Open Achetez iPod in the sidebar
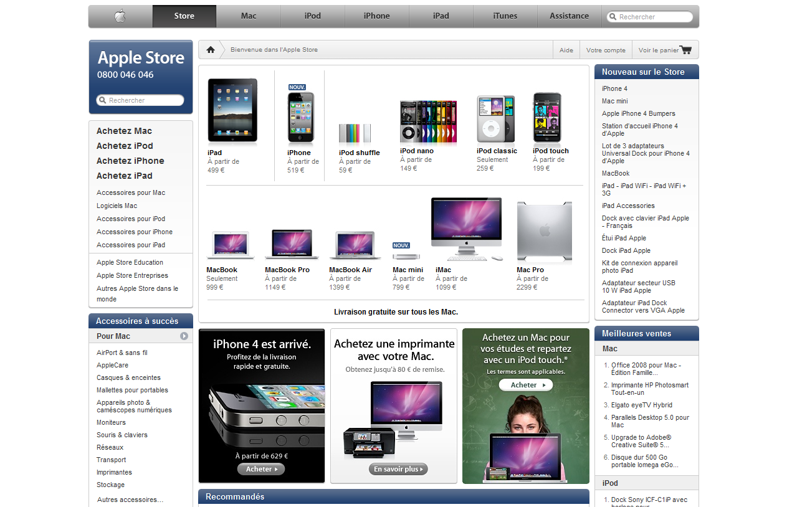The image size is (787, 507). (x=125, y=146)
